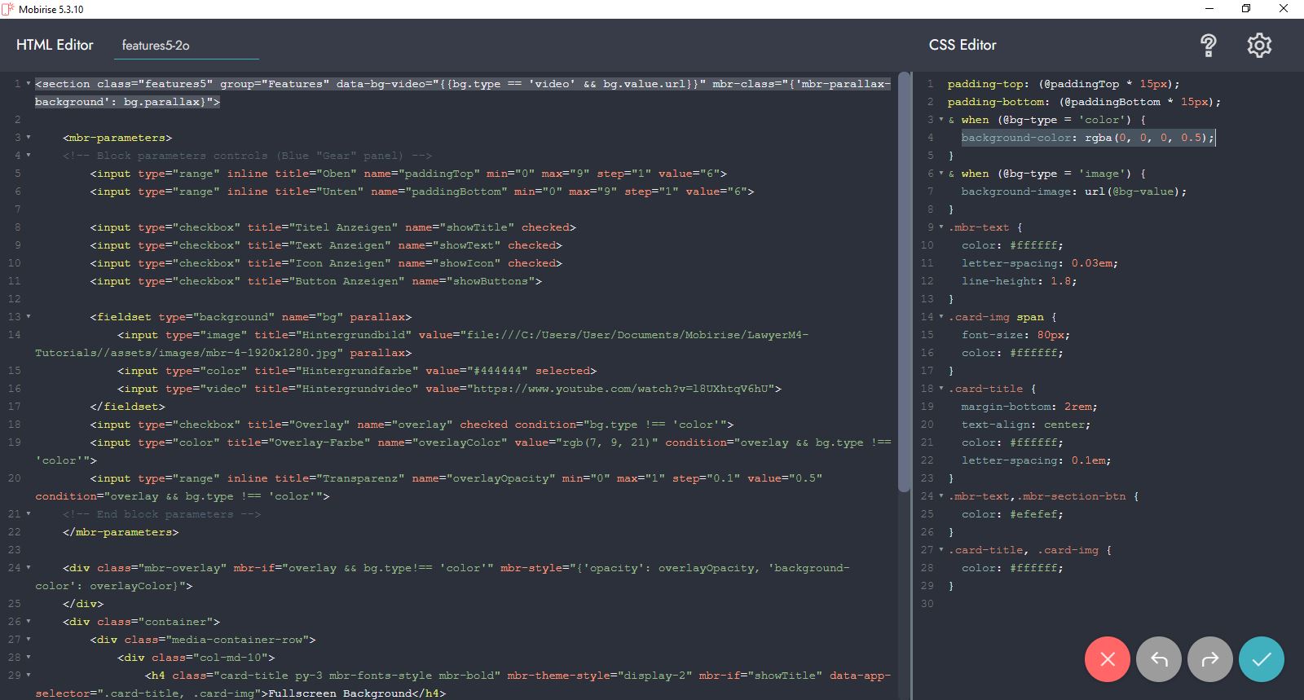
Task: Click the undo arrow button
Action: (1159, 659)
